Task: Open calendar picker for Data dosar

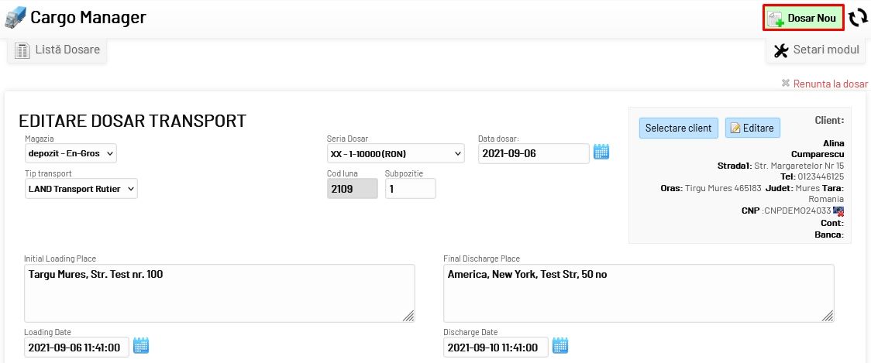Action: [x=601, y=152]
